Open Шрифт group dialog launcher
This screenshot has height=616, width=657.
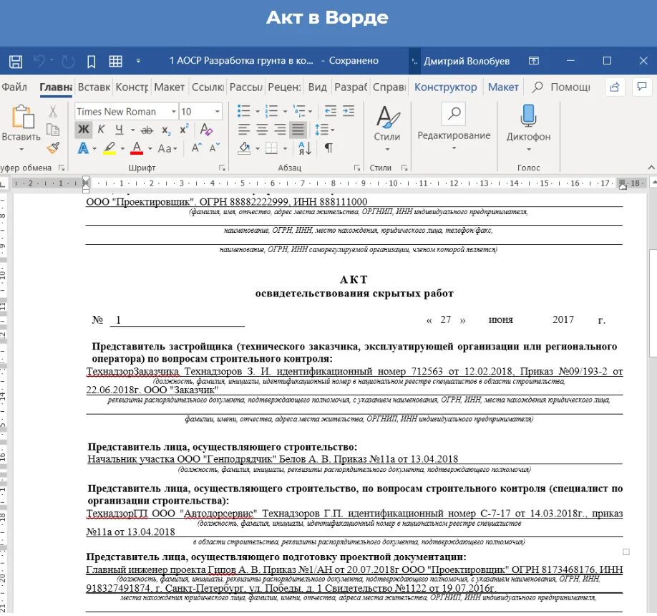pos(222,168)
